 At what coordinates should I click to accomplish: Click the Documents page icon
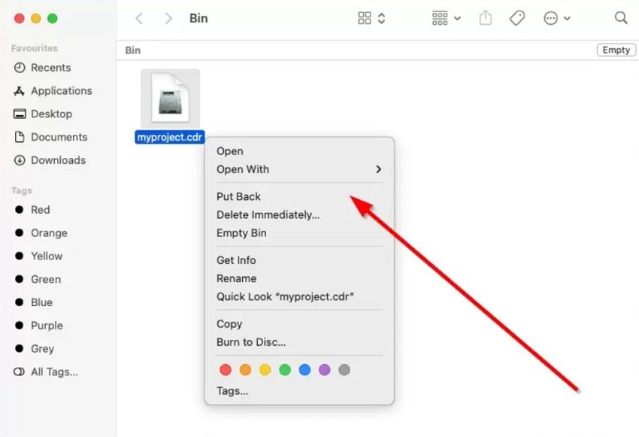click(19, 137)
